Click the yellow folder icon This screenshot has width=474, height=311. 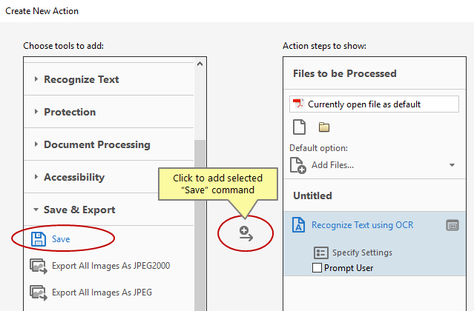click(324, 127)
